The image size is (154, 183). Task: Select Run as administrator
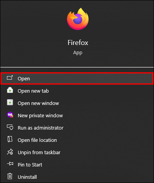pos(77,128)
